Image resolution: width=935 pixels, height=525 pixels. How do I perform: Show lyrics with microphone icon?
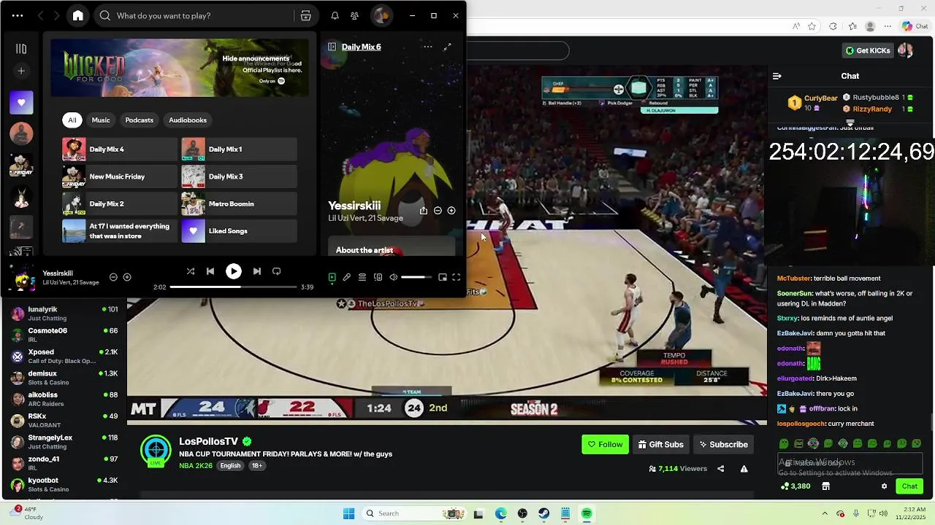tap(347, 277)
